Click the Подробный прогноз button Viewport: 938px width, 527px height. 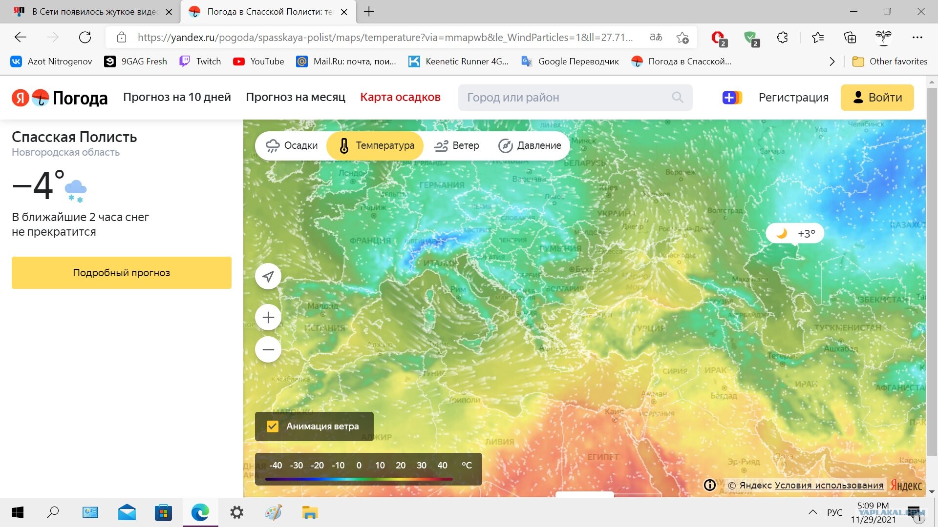(x=122, y=273)
